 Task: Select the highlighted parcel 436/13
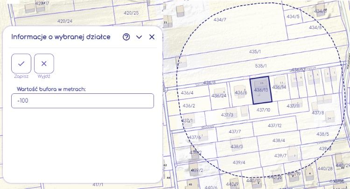(x=260, y=91)
